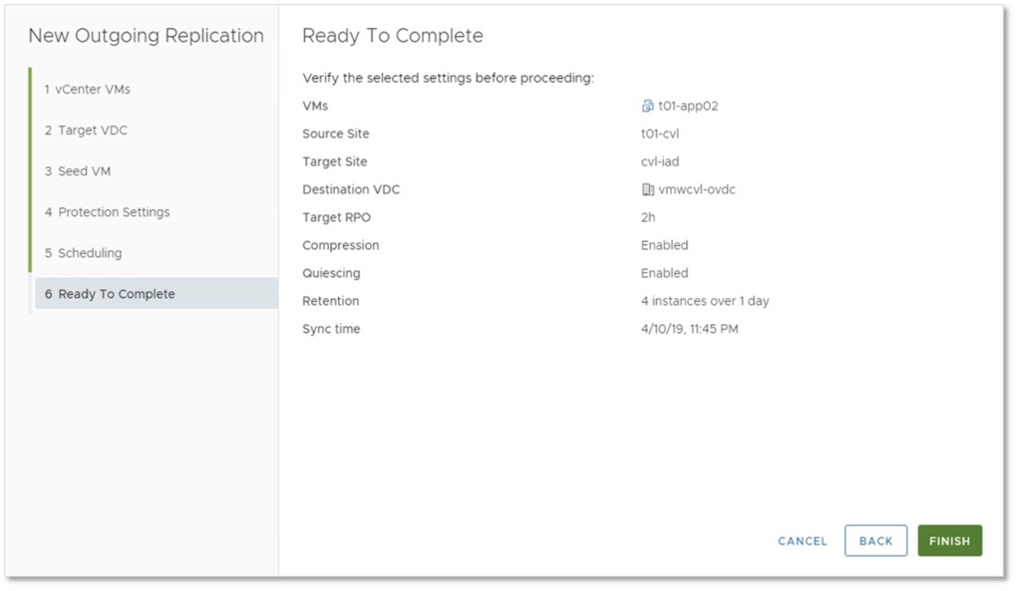Click the New Outgoing Replication title
1017x591 pixels.
click(146, 36)
